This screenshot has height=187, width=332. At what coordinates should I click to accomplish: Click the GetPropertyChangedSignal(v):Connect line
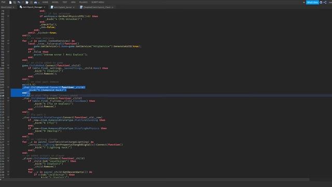(x=75, y=144)
